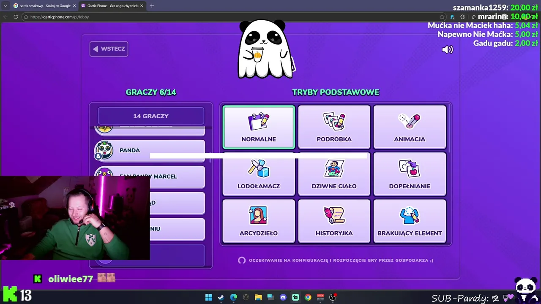Choose the Podróbka game mode

(x=334, y=127)
